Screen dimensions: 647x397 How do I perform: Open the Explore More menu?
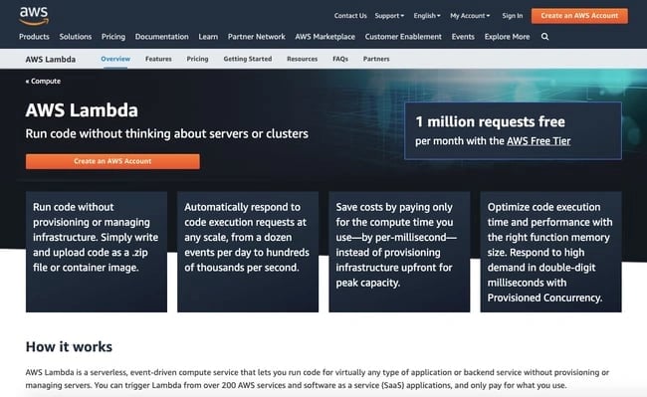coord(507,37)
